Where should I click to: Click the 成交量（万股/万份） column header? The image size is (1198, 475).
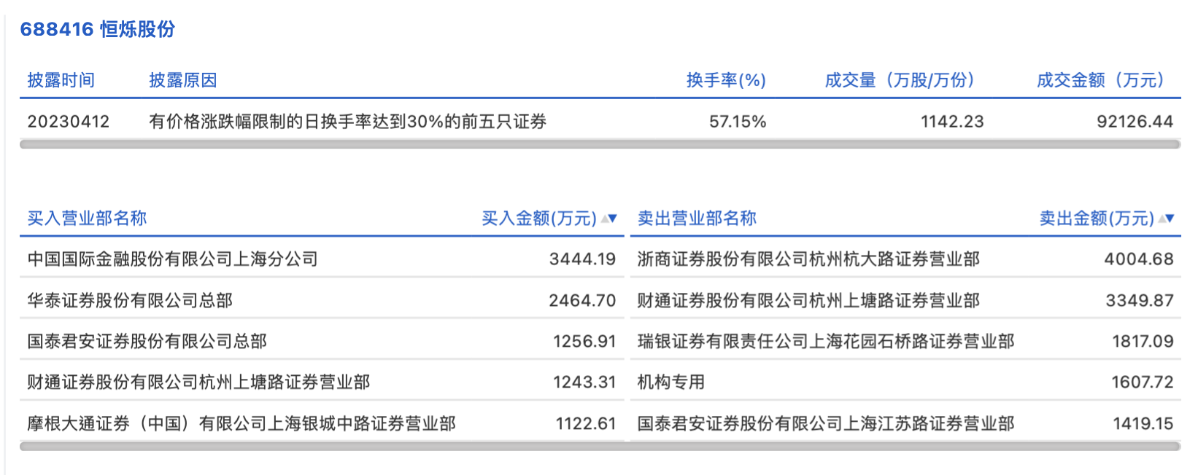[900, 80]
